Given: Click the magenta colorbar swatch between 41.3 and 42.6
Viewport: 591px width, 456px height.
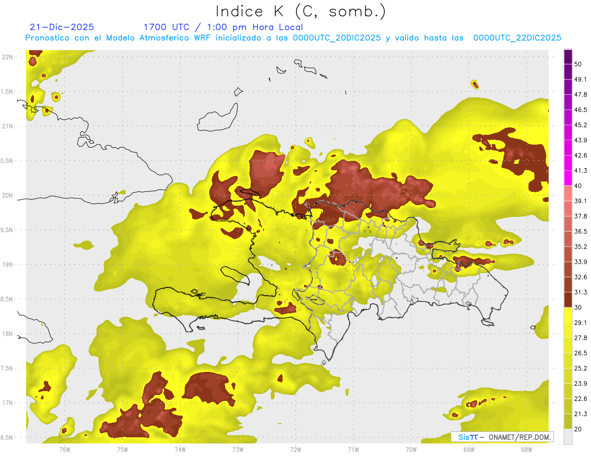Looking at the screenshot, I should [x=568, y=163].
